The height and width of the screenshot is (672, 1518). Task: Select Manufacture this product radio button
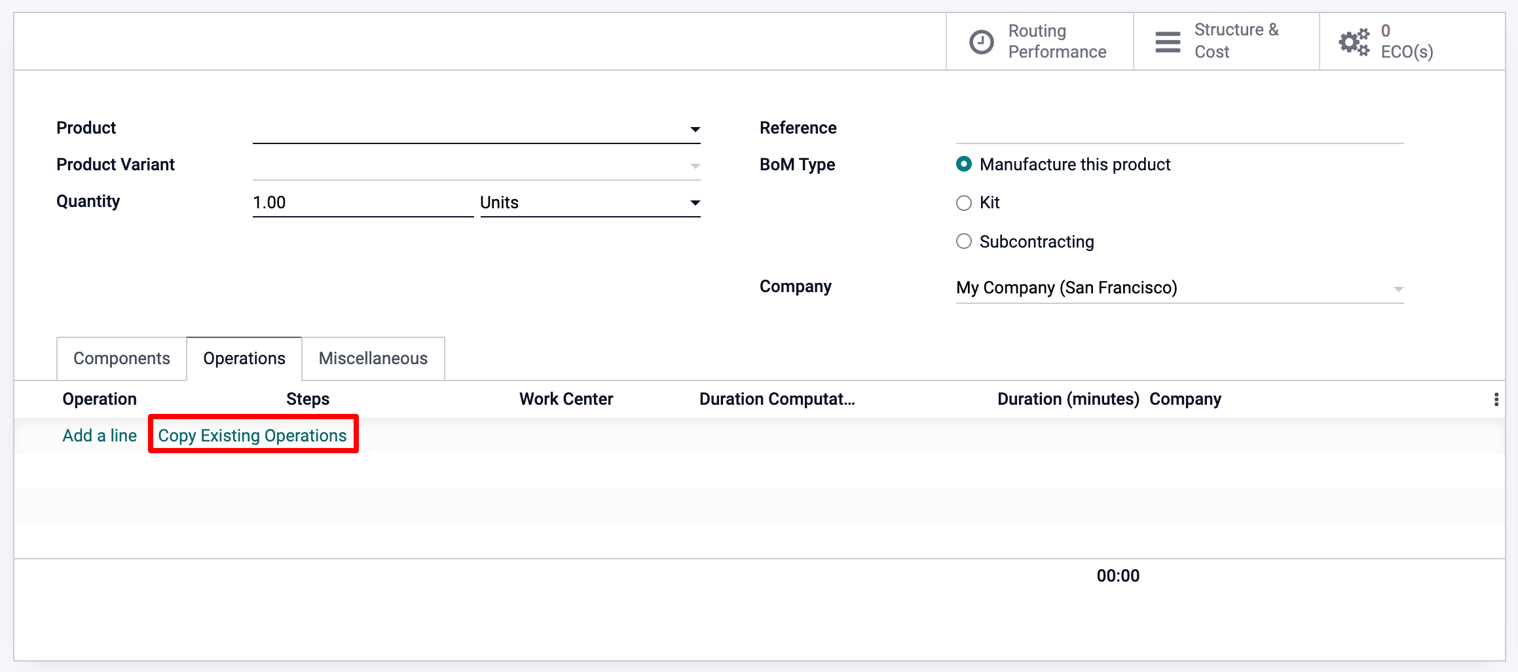(964, 164)
